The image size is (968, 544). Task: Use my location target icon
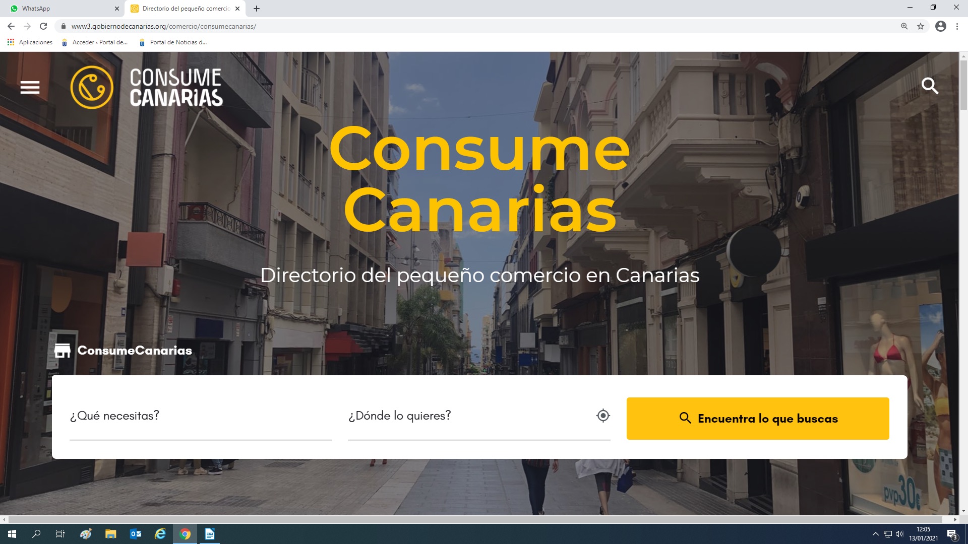click(603, 416)
